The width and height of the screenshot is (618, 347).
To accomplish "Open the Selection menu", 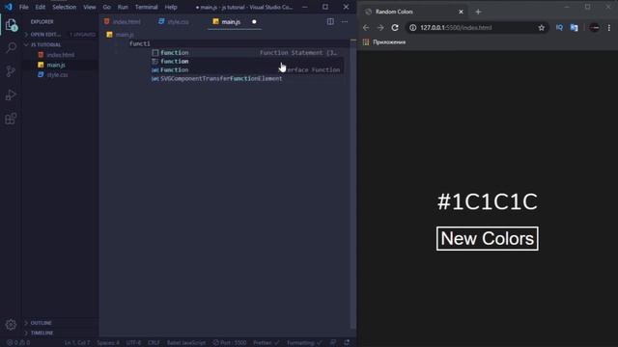I will (x=65, y=7).
